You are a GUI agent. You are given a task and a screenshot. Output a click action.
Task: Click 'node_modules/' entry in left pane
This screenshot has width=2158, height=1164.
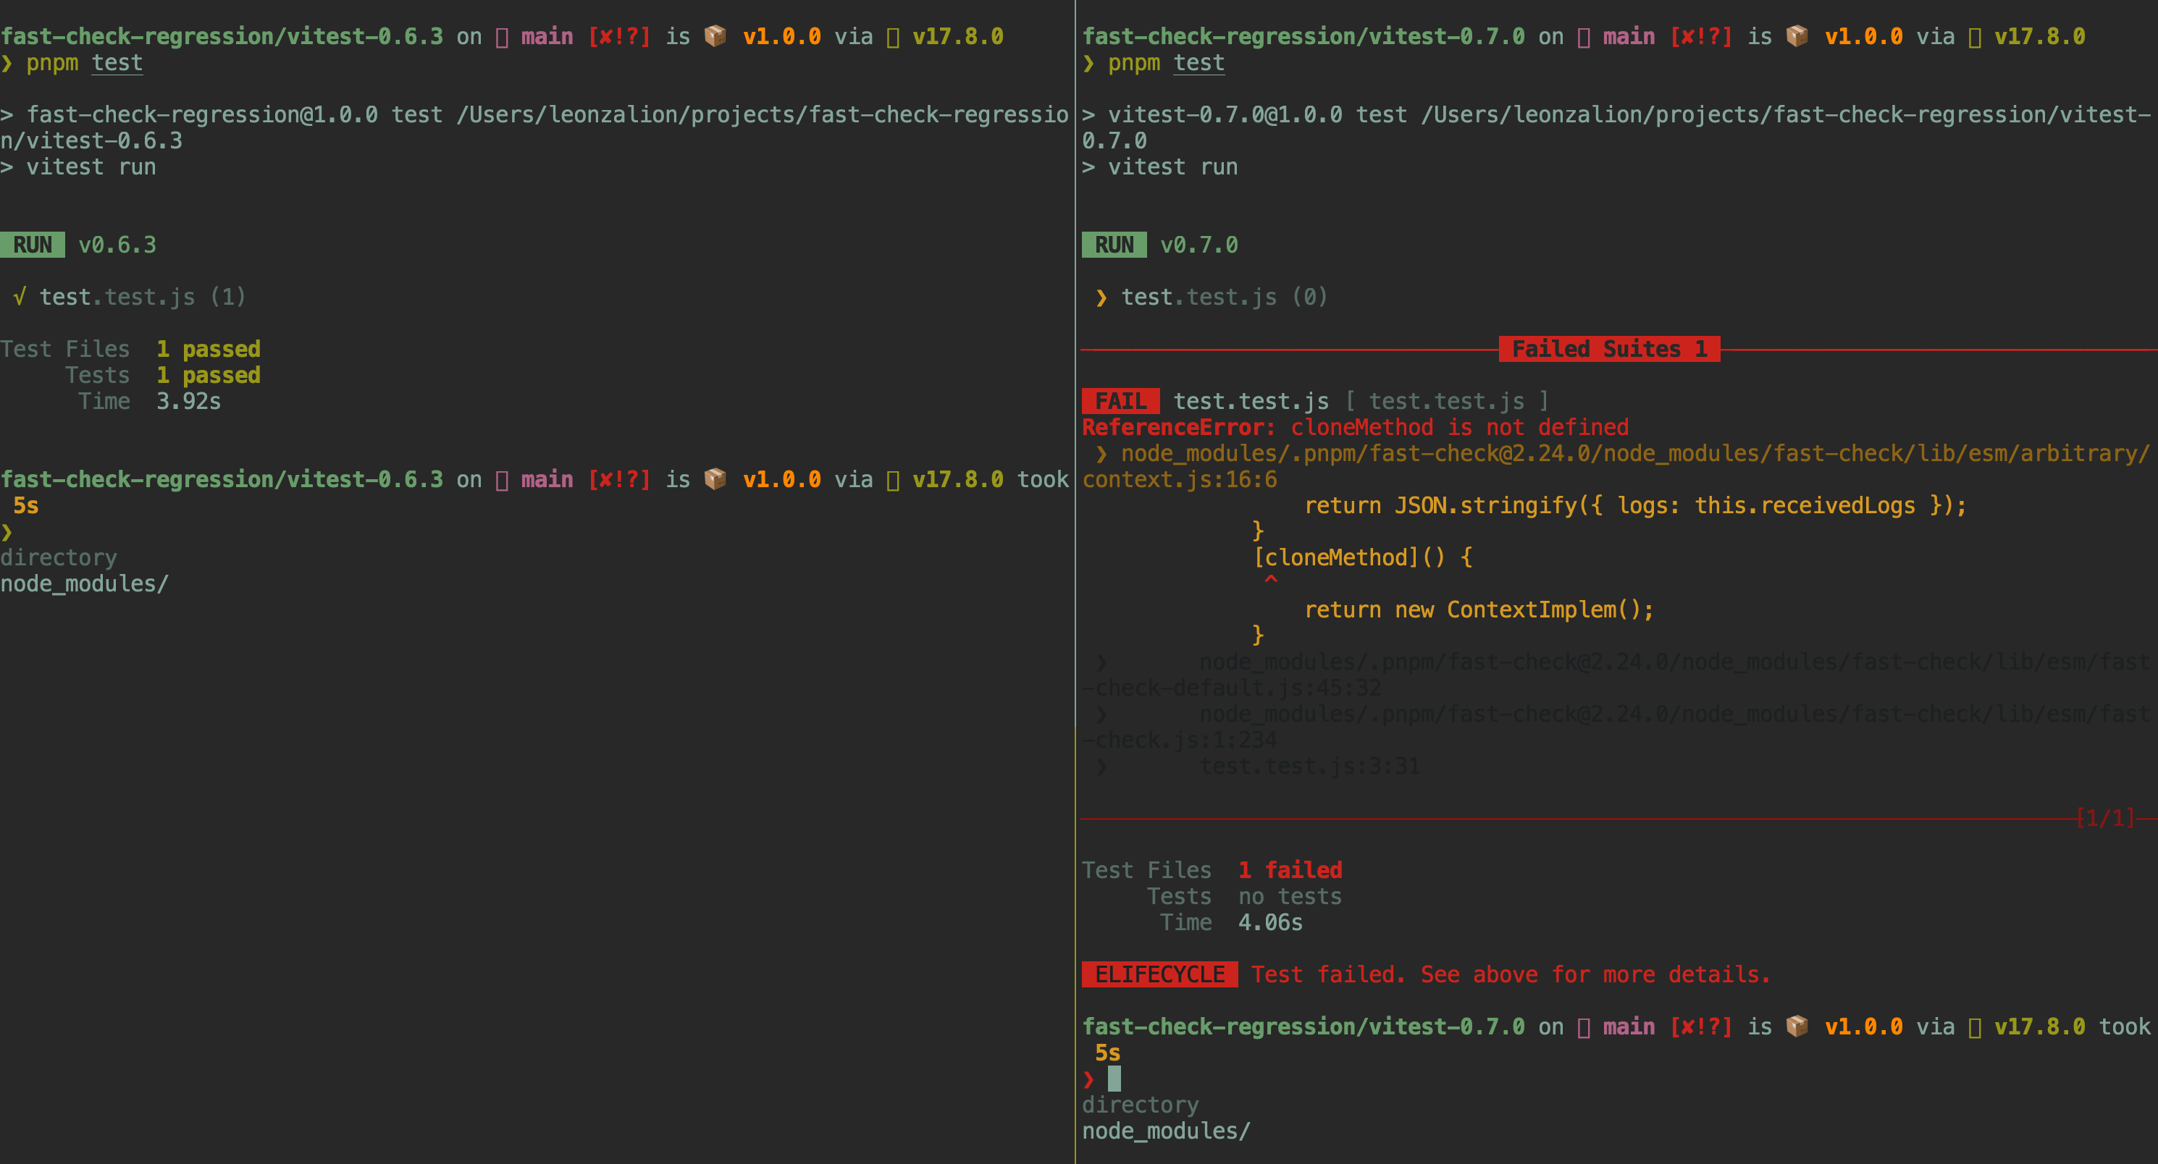tap(85, 583)
